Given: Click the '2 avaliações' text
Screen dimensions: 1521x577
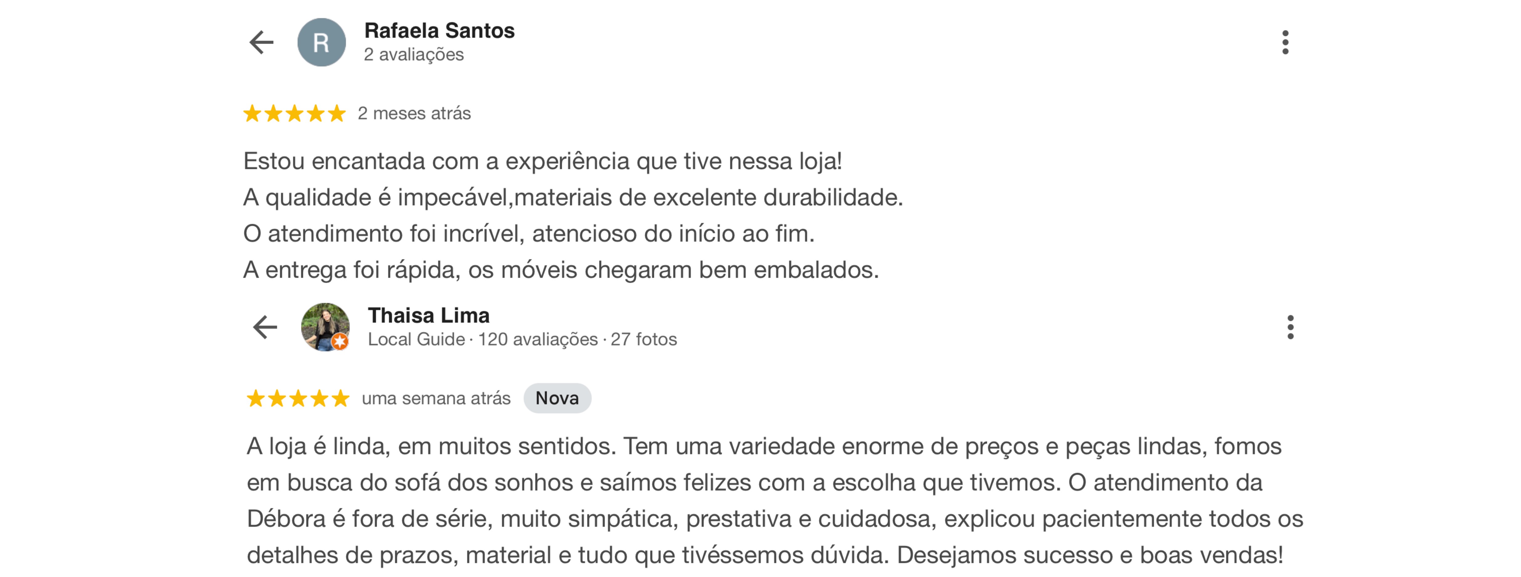Looking at the screenshot, I should pyautogui.click(x=414, y=55).
